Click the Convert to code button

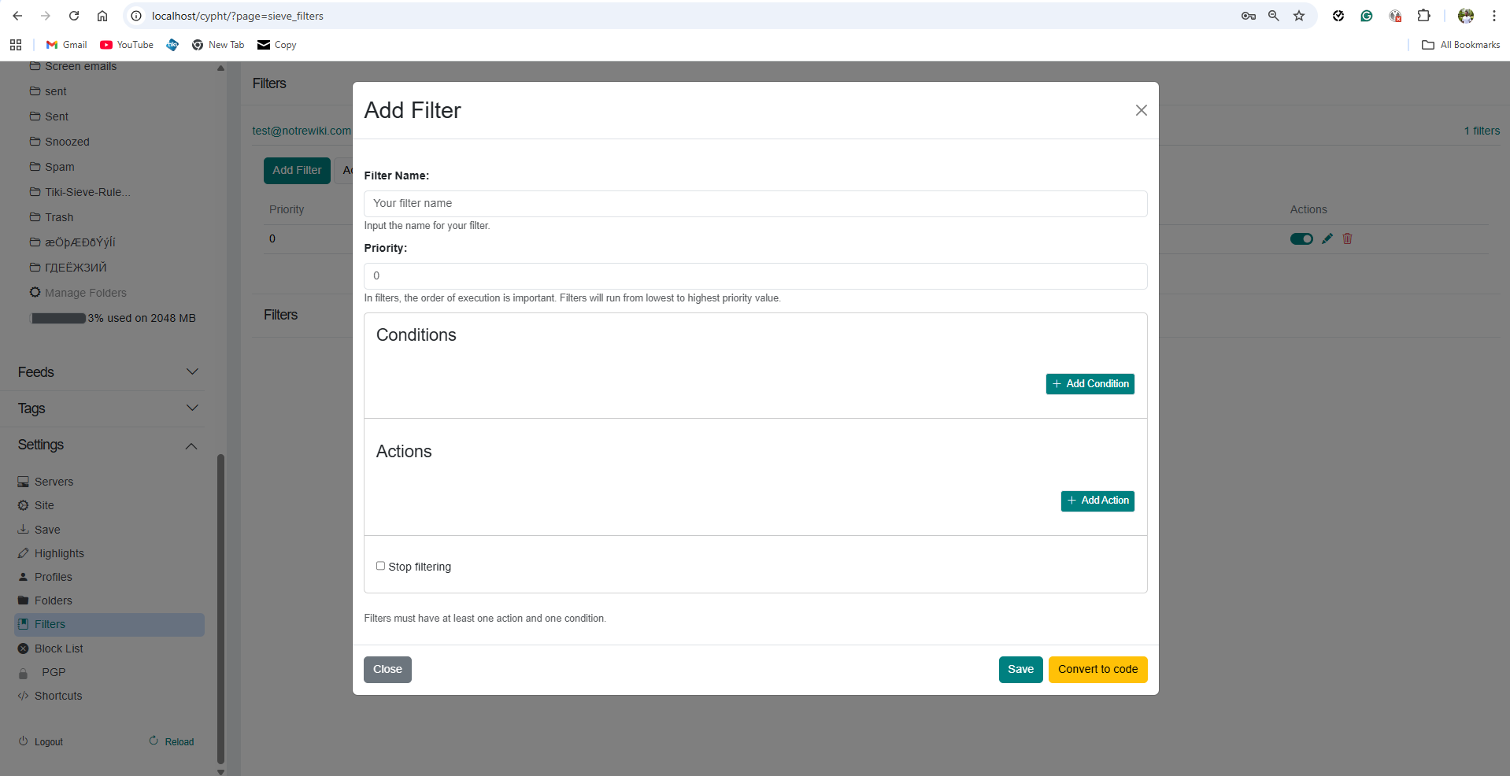tap(1097, 669)
